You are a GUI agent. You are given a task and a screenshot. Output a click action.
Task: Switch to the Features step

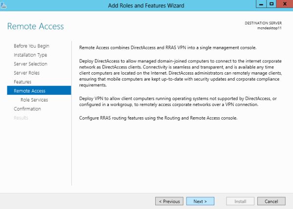coord(22,82)
